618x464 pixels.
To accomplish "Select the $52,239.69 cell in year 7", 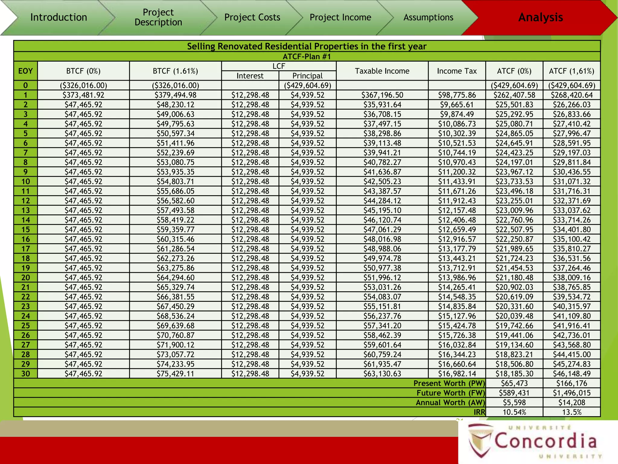I will point(175,153).
